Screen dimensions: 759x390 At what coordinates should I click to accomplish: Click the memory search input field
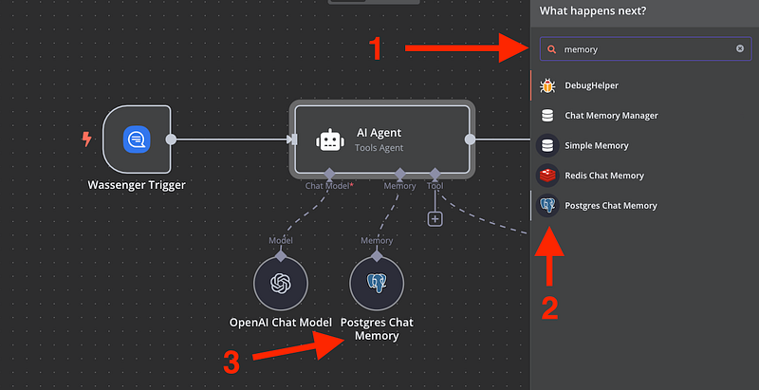(x=645, y=49)
